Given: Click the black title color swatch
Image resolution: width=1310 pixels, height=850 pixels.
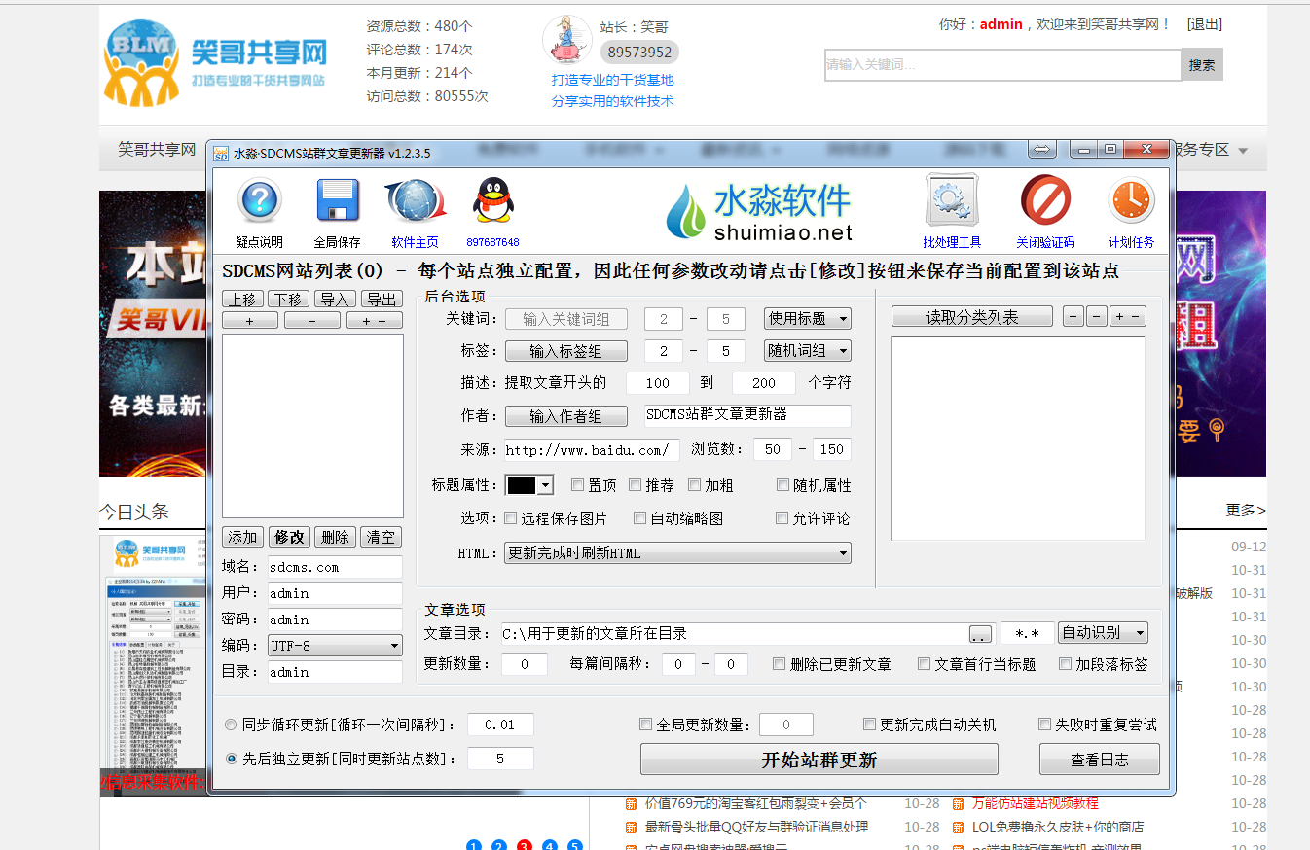Looking at the screenshot, I should coord(522,485).
